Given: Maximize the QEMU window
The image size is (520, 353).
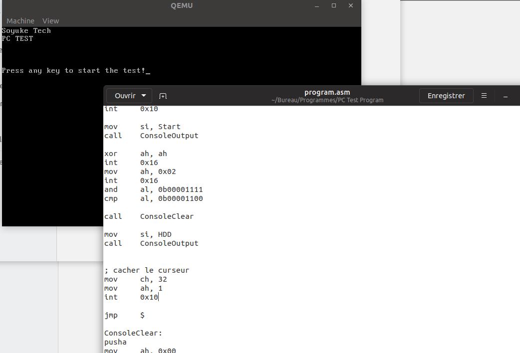Looking at the screenshot, I should [333, 5].
